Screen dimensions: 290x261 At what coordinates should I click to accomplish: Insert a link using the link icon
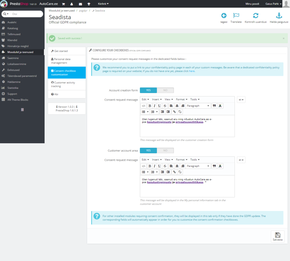tap(174, 111)
